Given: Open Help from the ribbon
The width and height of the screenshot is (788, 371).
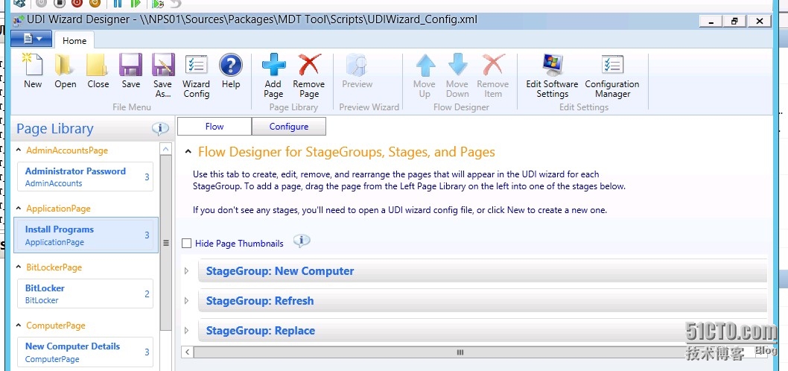Looking at the screenshot, I should coord(231,72).
